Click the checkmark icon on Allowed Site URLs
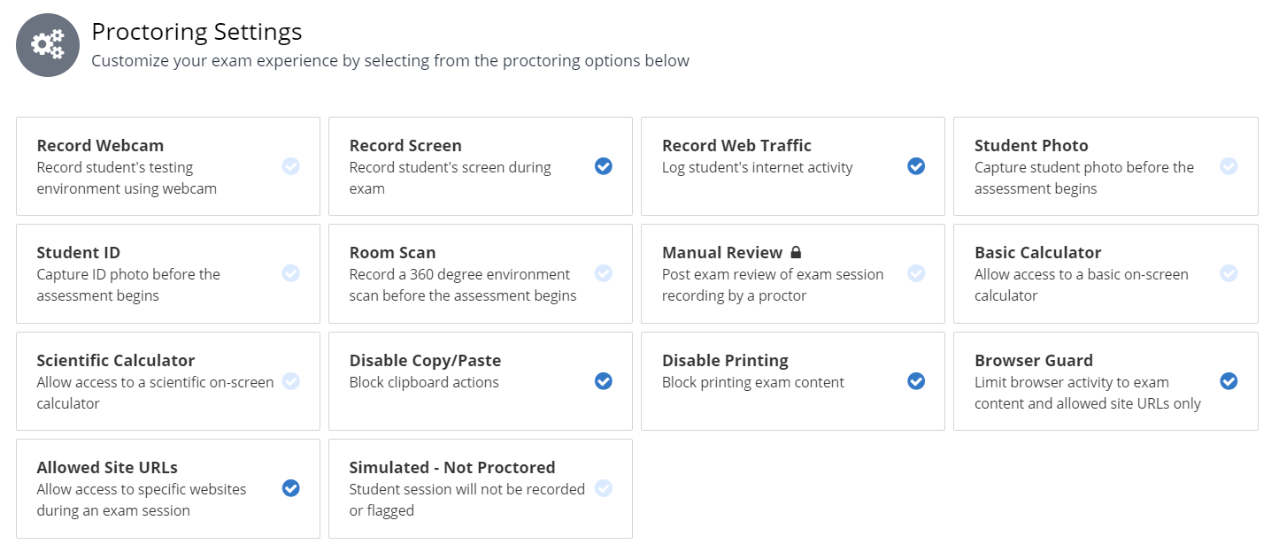The image size is (1279, 559). (291, 488)
